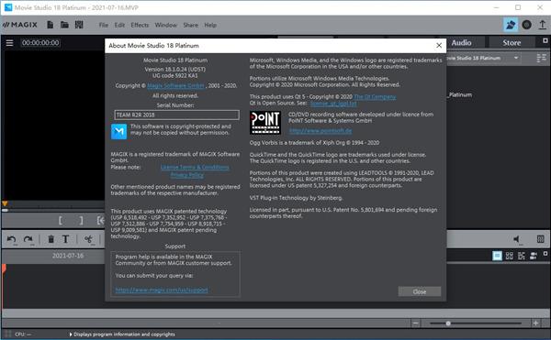
Task: Open the File menu
Action: [x=104, y=25]
